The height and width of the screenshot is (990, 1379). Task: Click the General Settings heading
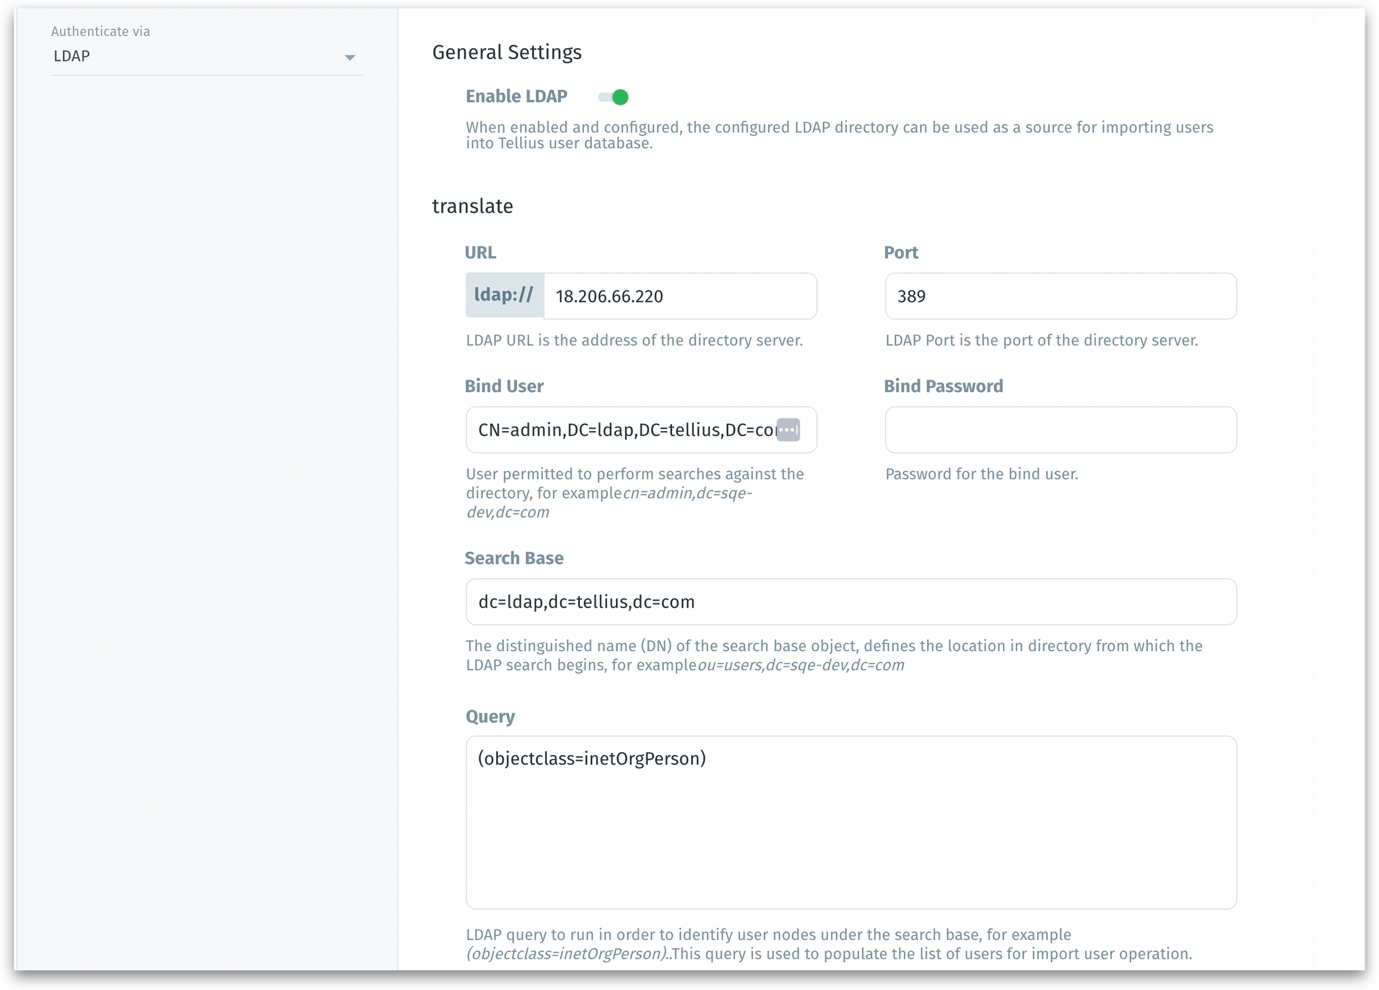[506, 52]
